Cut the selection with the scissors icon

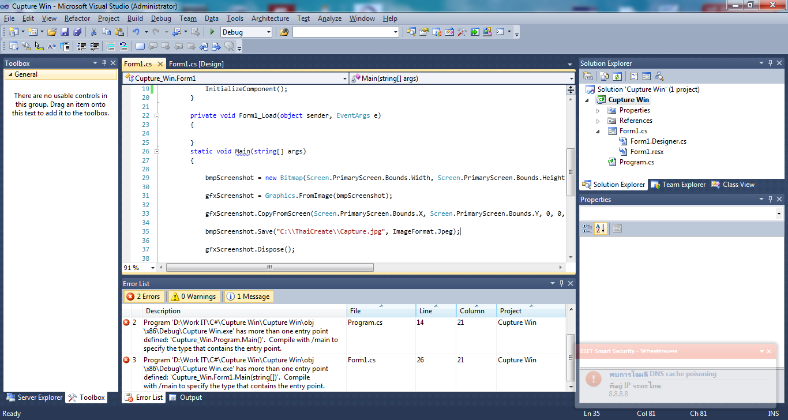tap(93, 32)
